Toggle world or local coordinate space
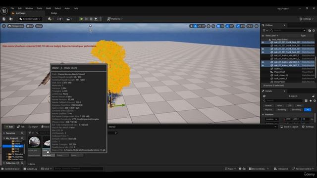This screenshot has height=178, width=317. coord(209,26)
